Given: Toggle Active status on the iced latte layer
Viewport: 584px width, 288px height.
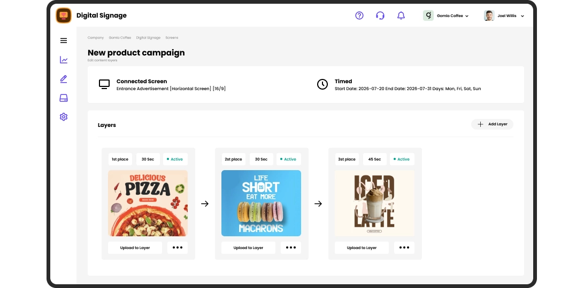Looking at the screenshot, I should [402, 159].
